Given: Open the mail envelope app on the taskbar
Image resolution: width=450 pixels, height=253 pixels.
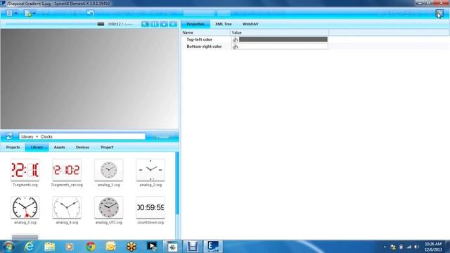Looking at the screenshot, I should pyautogui.click(x=111, y=247).
